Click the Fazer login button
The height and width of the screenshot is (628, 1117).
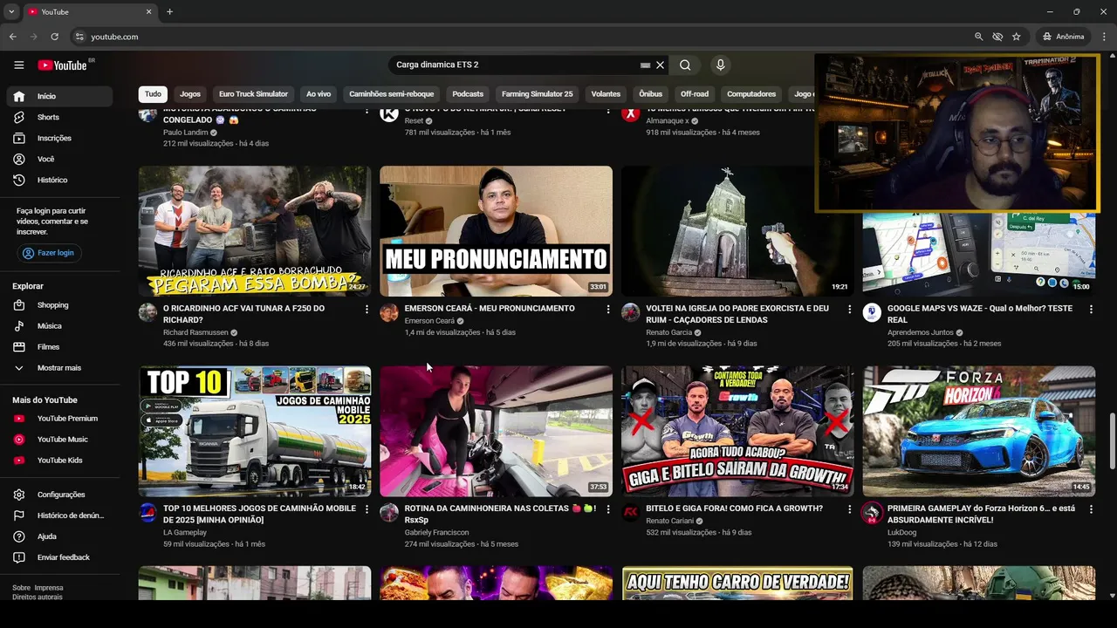pos(49,253)
